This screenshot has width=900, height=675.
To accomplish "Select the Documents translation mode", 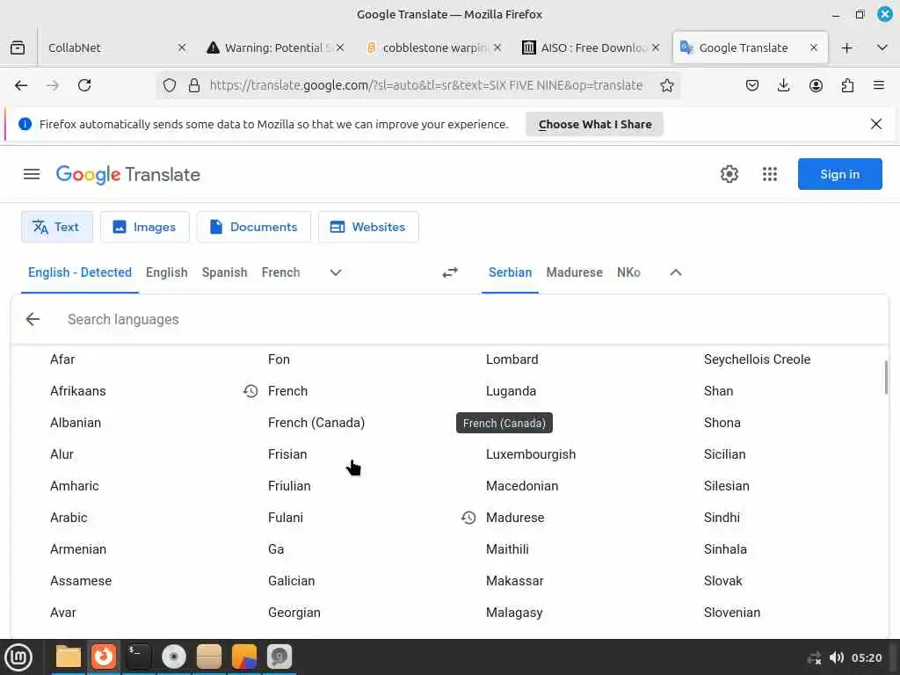I will click(x=254, y=228).
